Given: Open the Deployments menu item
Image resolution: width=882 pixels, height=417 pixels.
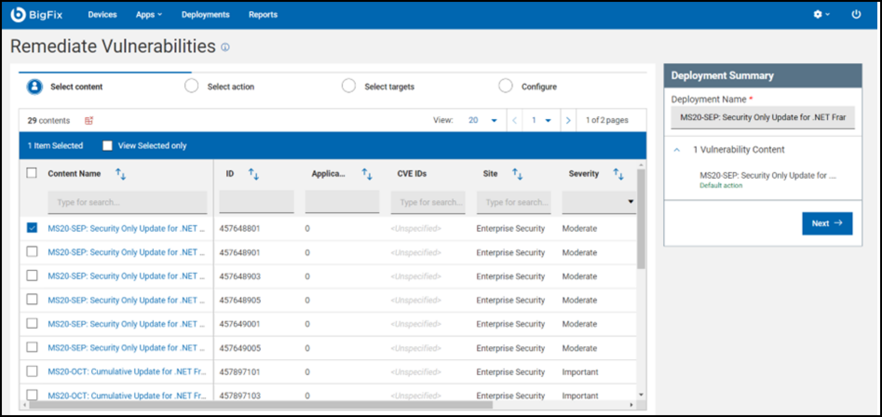Looking at the screenshot, I should [x=205, y=14].
